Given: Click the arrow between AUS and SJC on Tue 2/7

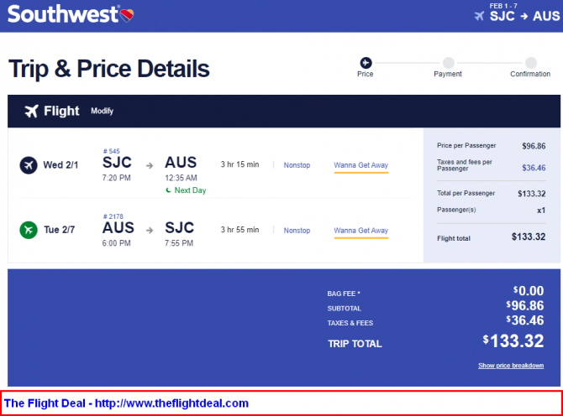Looking at the screenshot, I should click(150, 231).
